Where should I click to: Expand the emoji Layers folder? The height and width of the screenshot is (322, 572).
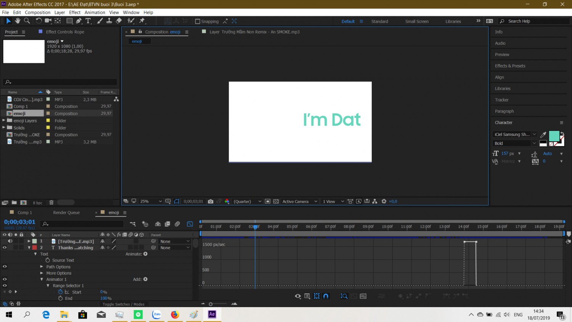[4, 121]
